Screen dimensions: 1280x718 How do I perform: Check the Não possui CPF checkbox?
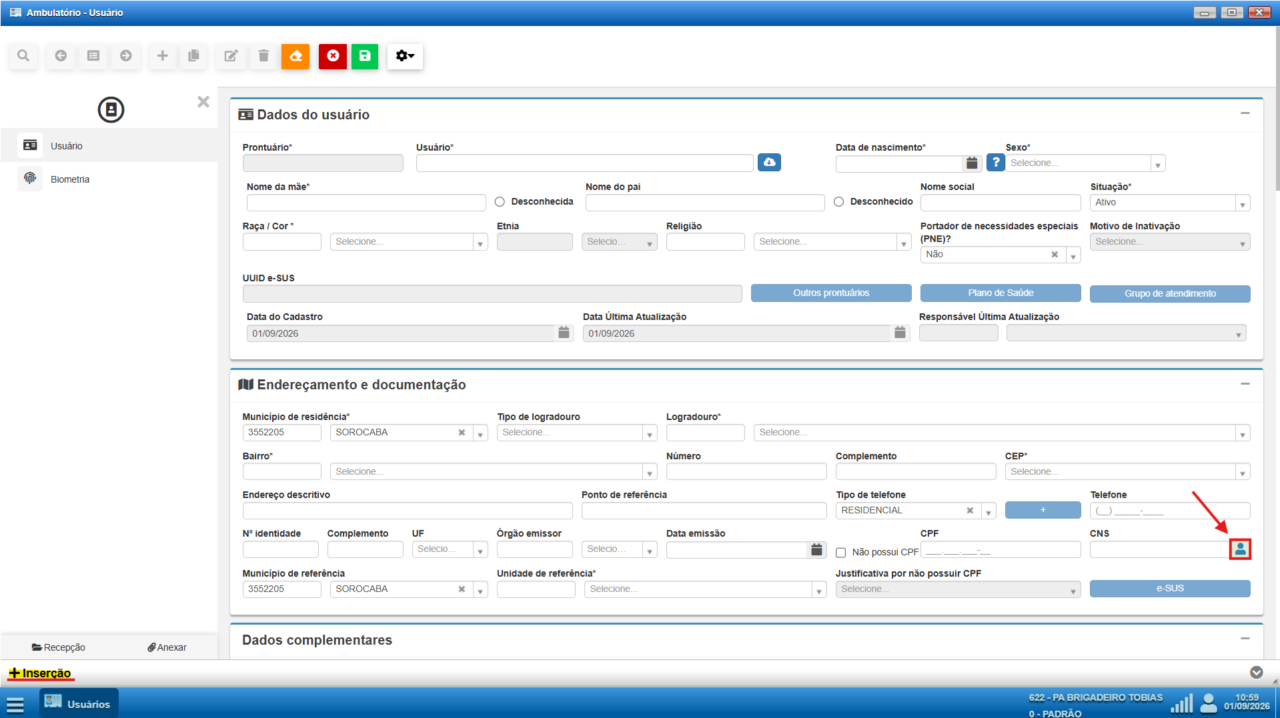(840, 553)
